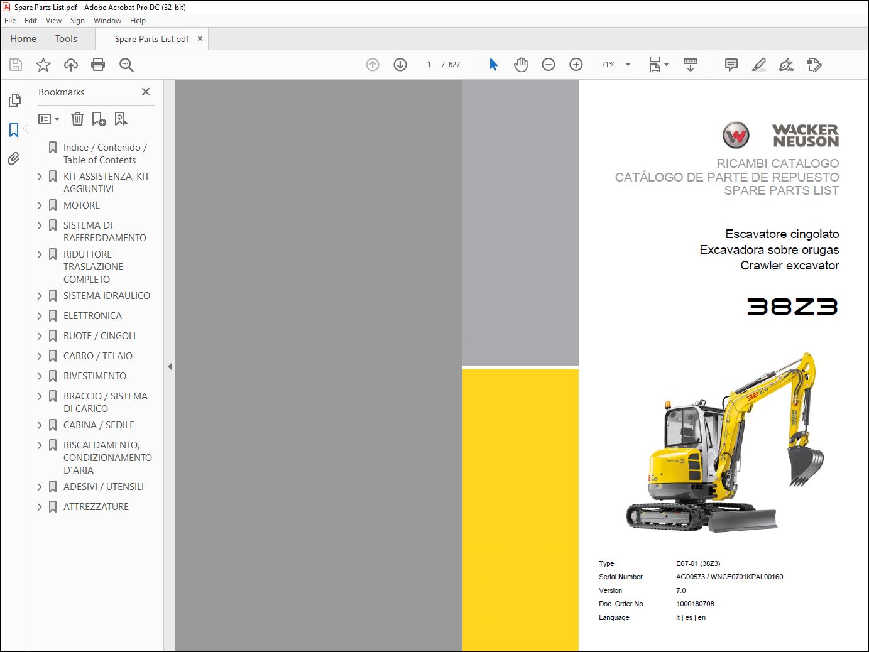
Task: Zoom in with plus icon
Action: 576,65
